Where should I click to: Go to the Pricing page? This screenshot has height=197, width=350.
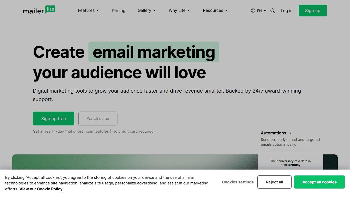click(119, 11)
